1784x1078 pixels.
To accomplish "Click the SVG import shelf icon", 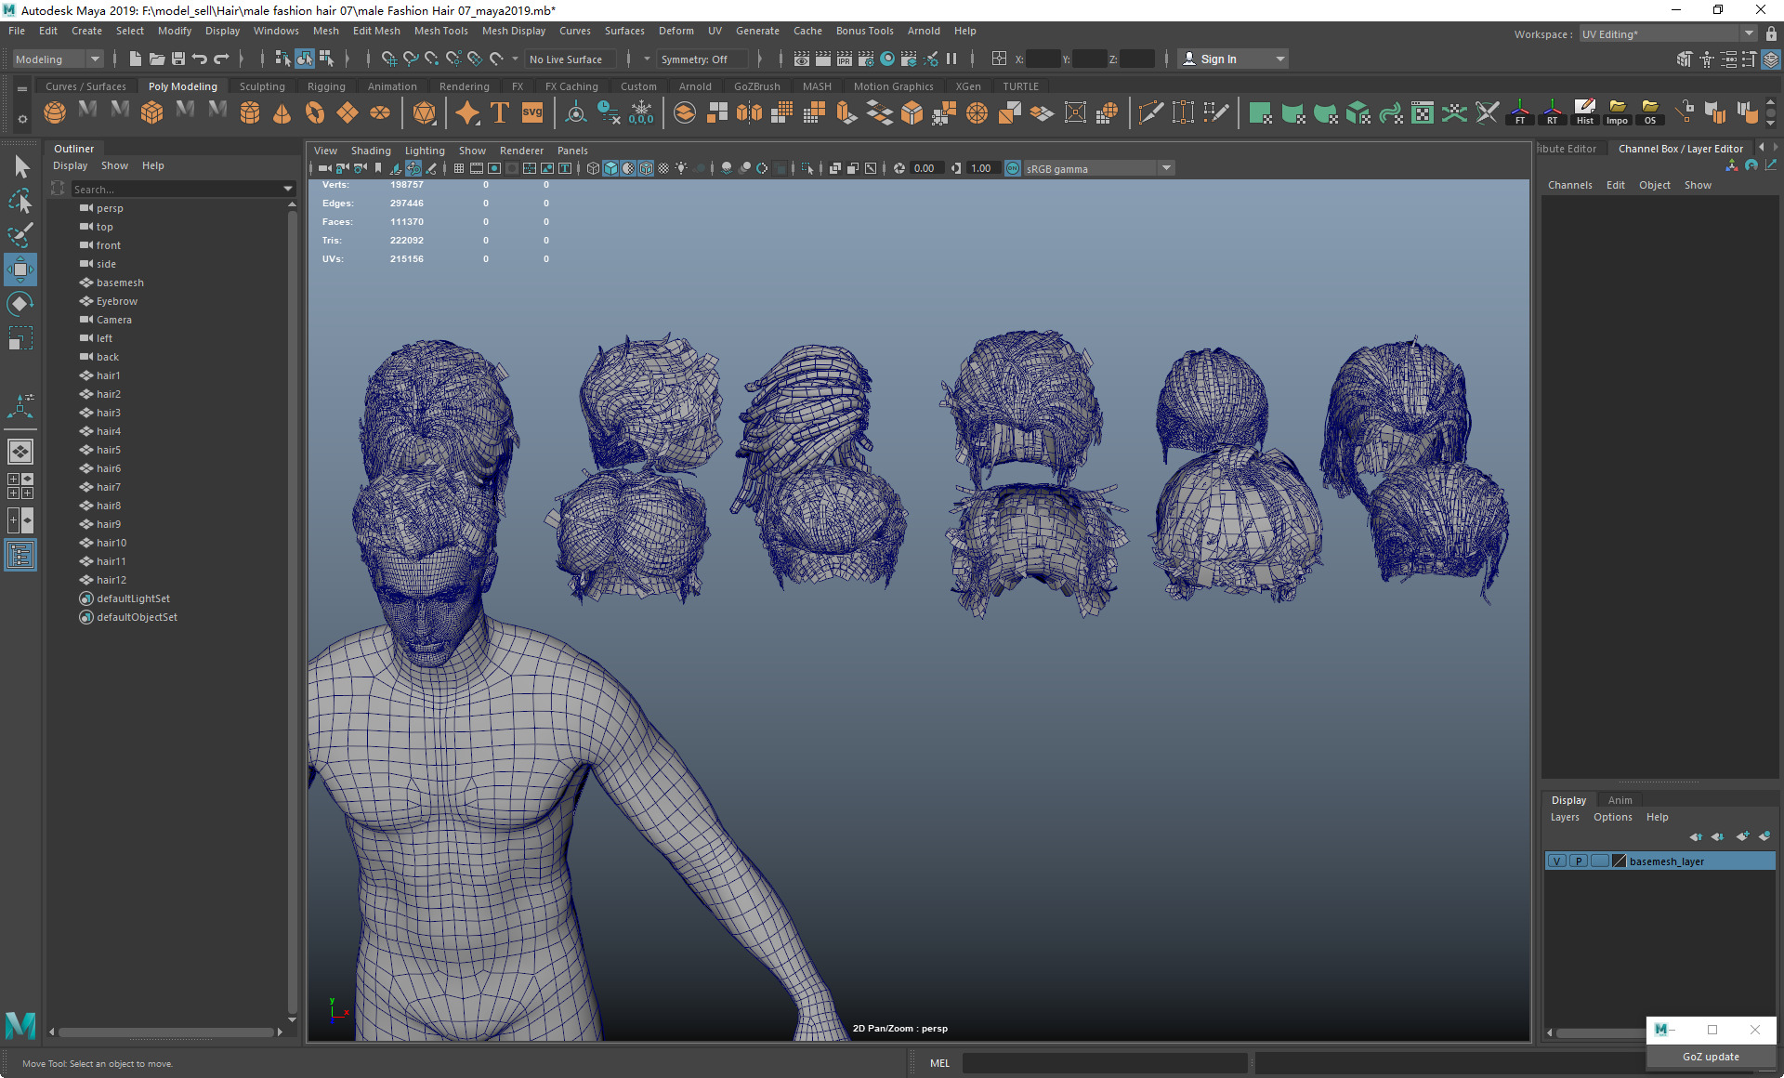I will pos(532,113).
